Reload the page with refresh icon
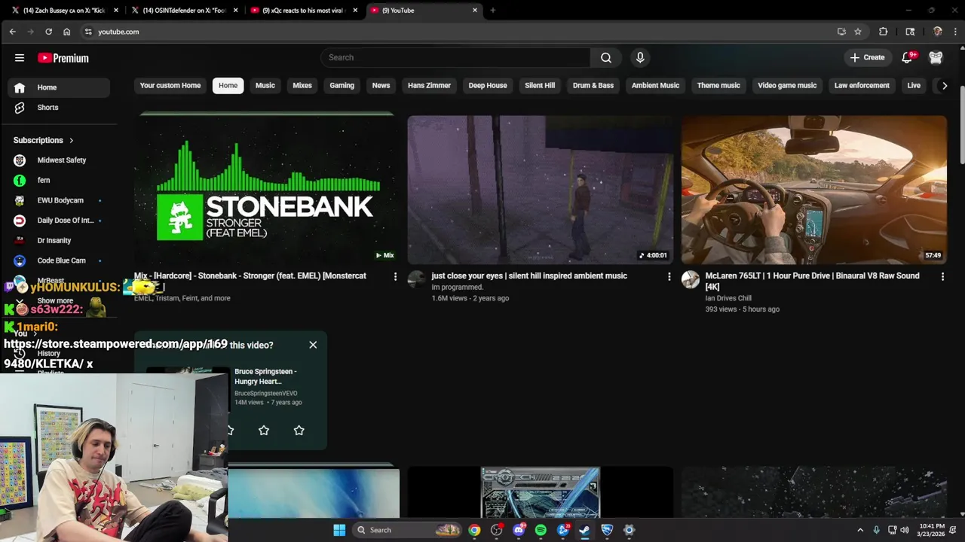 point(48,32)
